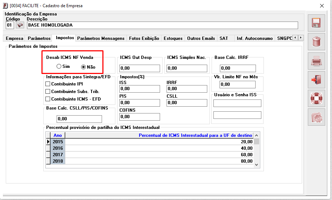Viewport: 332px width, 200px height.
Task: Go to the Fotos Exibição tab
Action: click(x=144, y=38)
